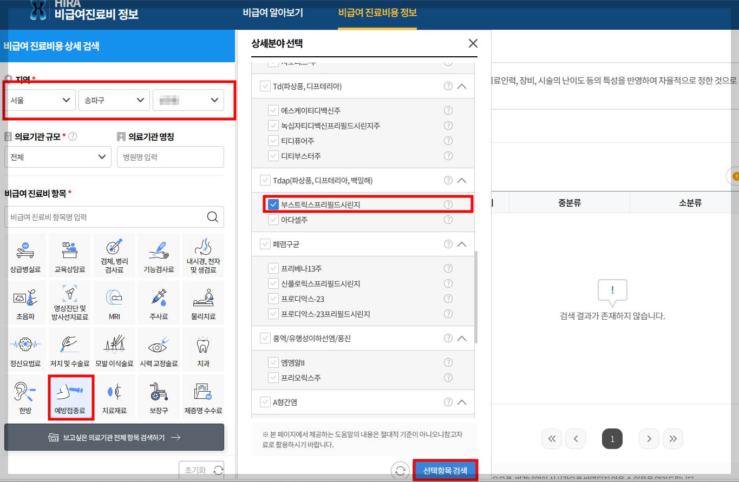The image size is (739, 482).
Task: Check the 프리베나13주 checkbox
Action: pos(273,268)
